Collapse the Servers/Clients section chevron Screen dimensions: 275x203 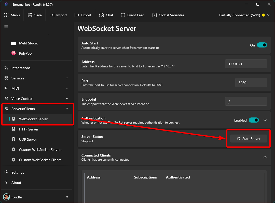pyautogui.click(x=67, y=108)
